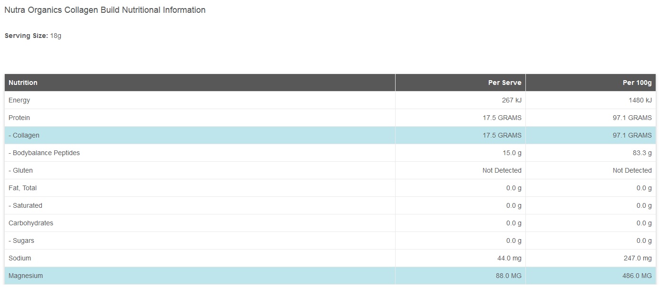Select the 486.0 MG magnesium value

click(x=637, y=276)
